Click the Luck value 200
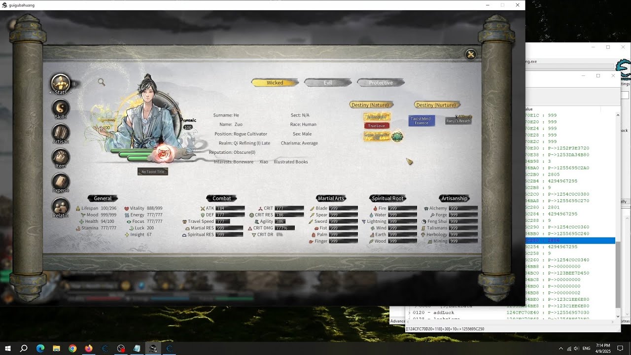This screenshot has height=355, width=631. [x=150, y=228]
